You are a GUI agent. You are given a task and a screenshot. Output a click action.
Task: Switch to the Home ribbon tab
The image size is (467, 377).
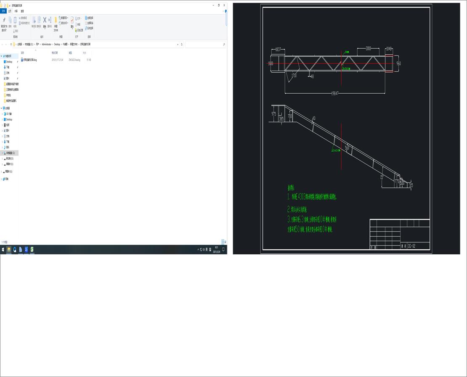(x=10, y=11)
